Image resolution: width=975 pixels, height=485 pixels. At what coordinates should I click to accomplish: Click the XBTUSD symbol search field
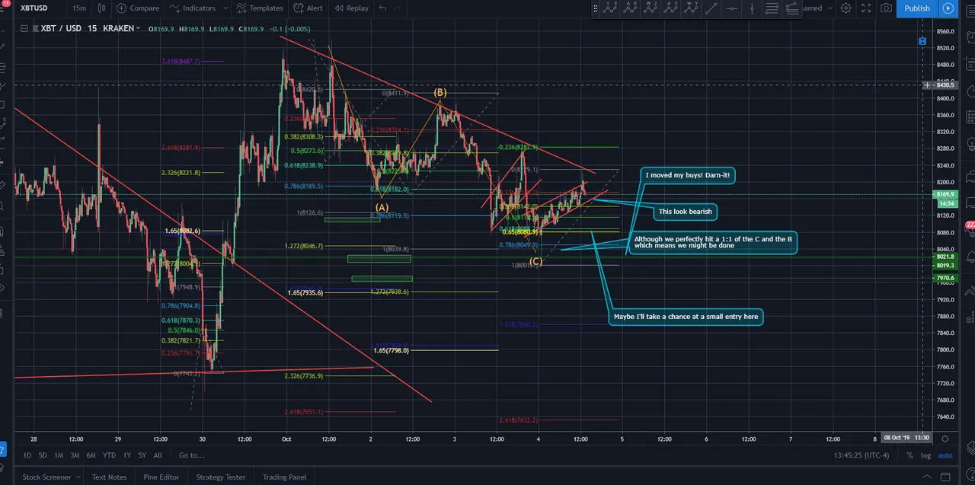[35, 8]
